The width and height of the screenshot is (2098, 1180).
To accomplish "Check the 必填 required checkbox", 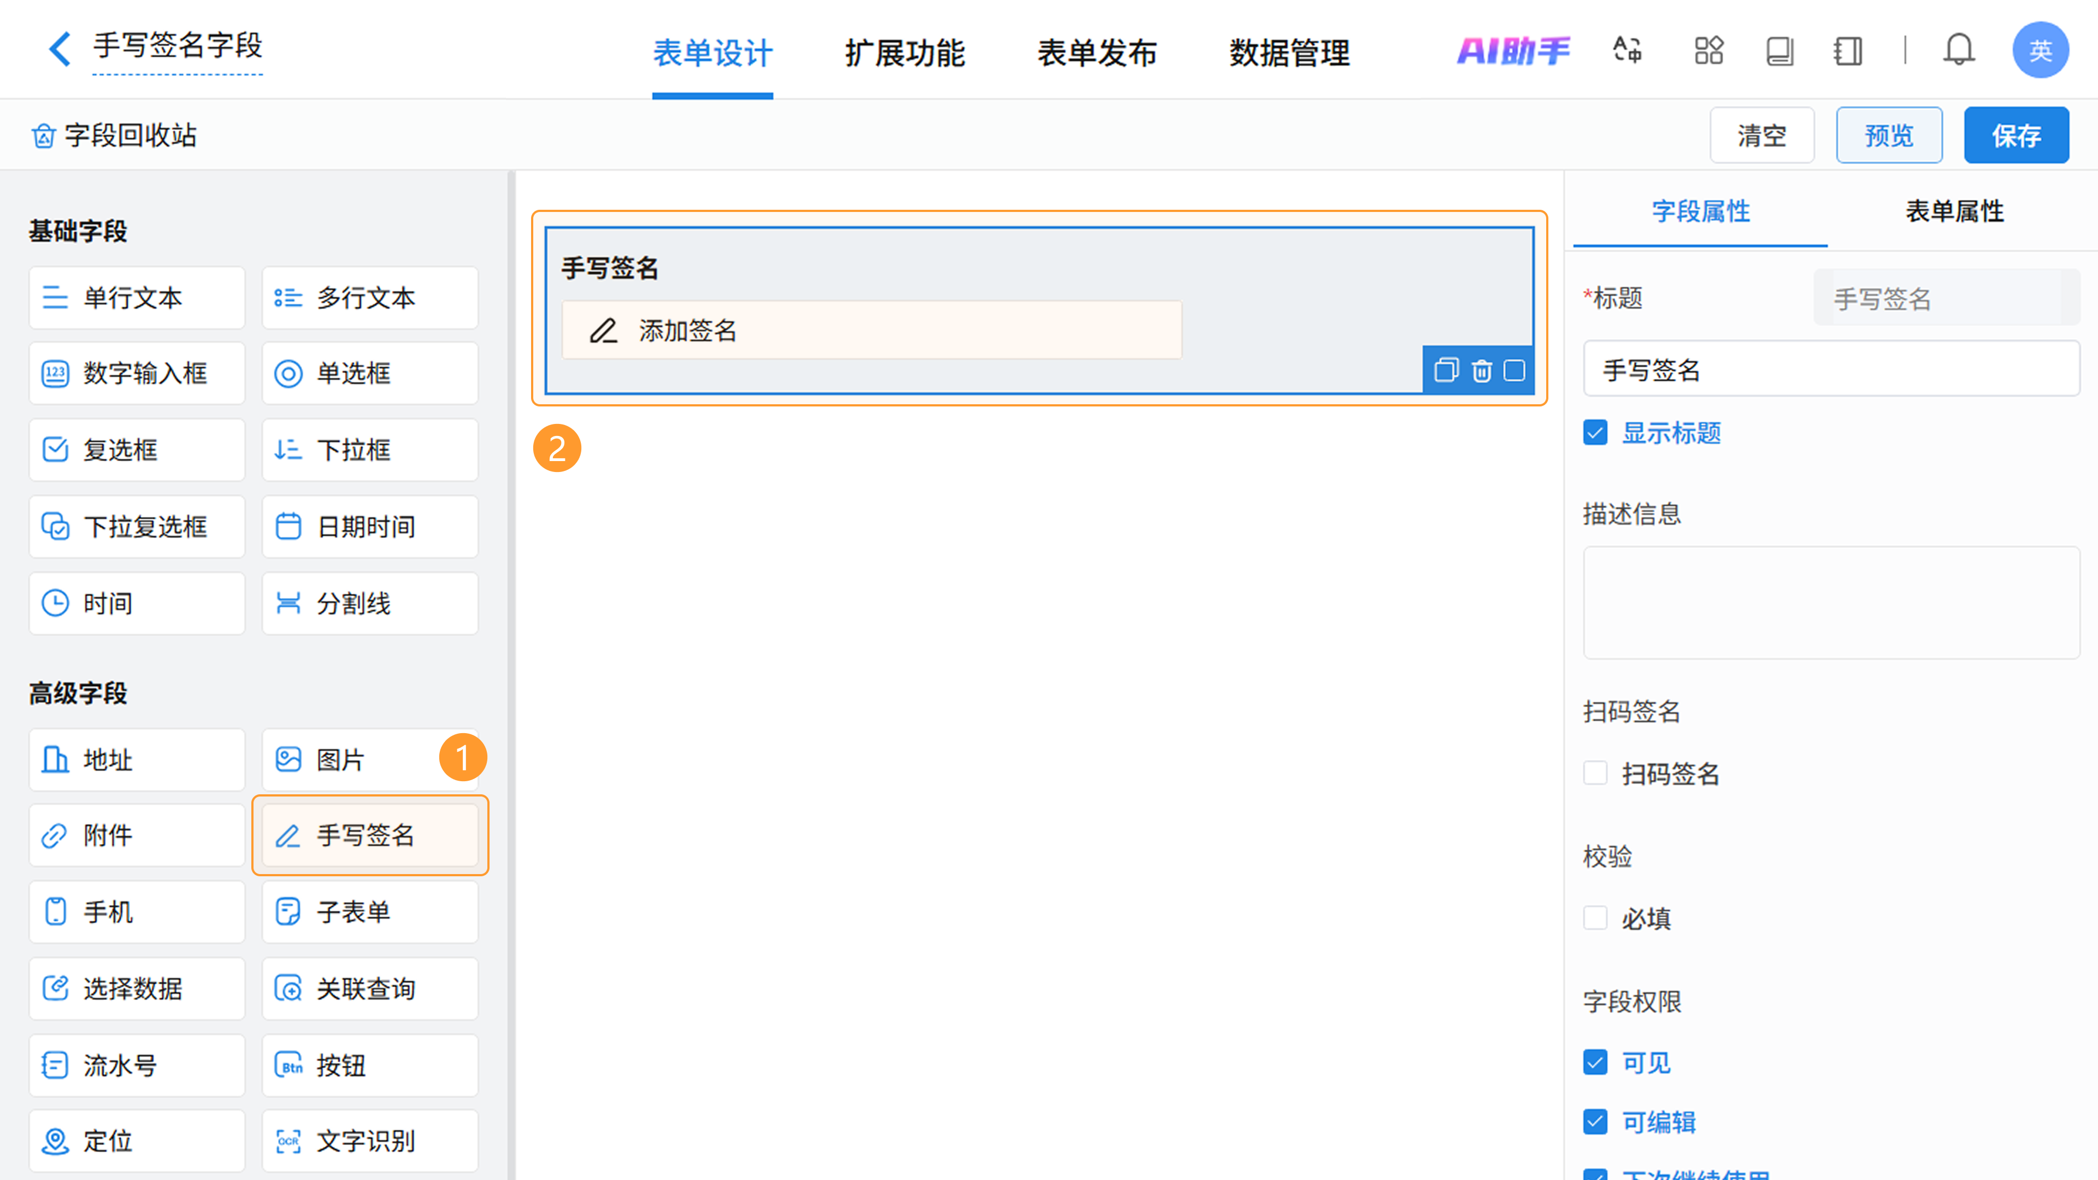I will pos(1595,918).
